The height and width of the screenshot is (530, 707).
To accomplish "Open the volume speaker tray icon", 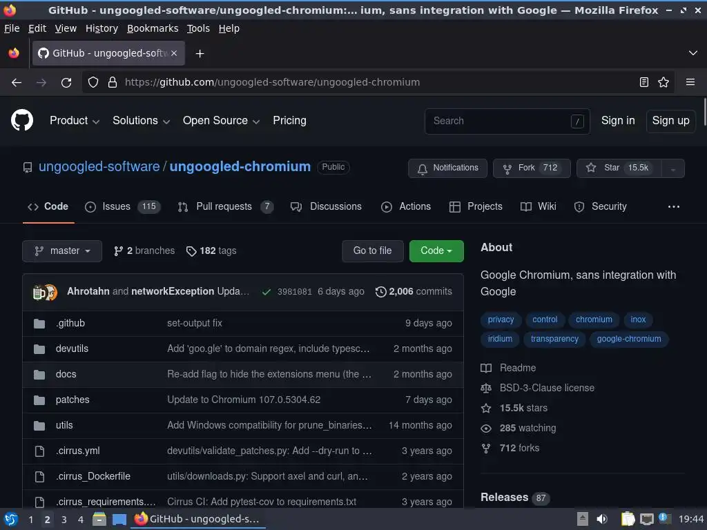I will point(602,519).
